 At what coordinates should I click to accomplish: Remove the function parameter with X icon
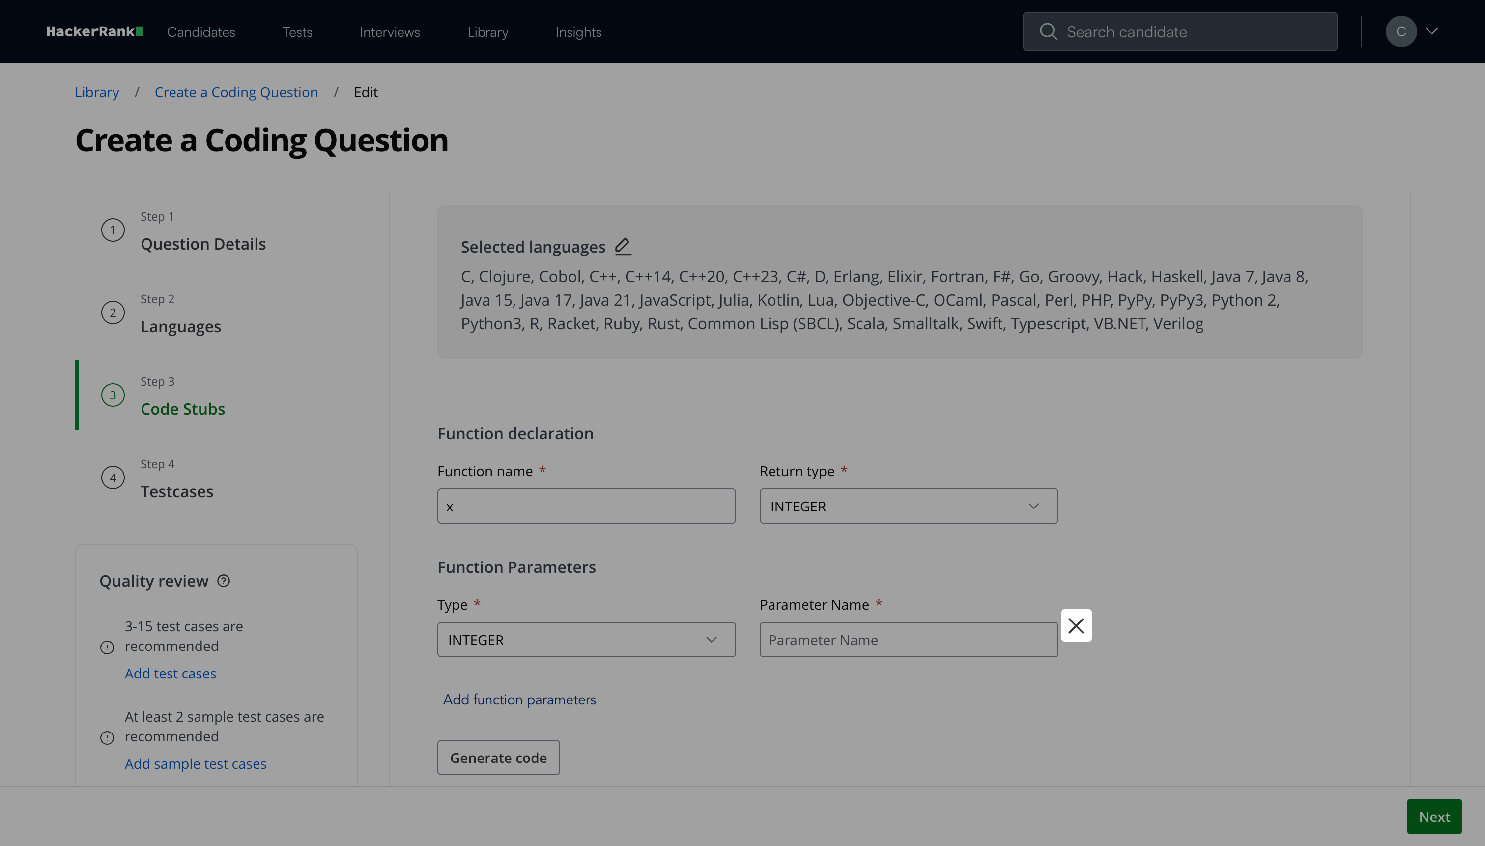(1075, 626)
